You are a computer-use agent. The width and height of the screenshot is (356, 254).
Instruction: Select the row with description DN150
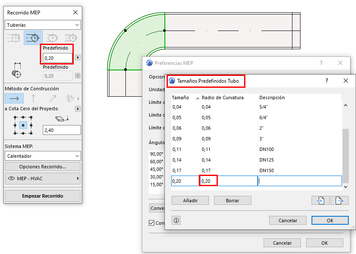[256, 170]
